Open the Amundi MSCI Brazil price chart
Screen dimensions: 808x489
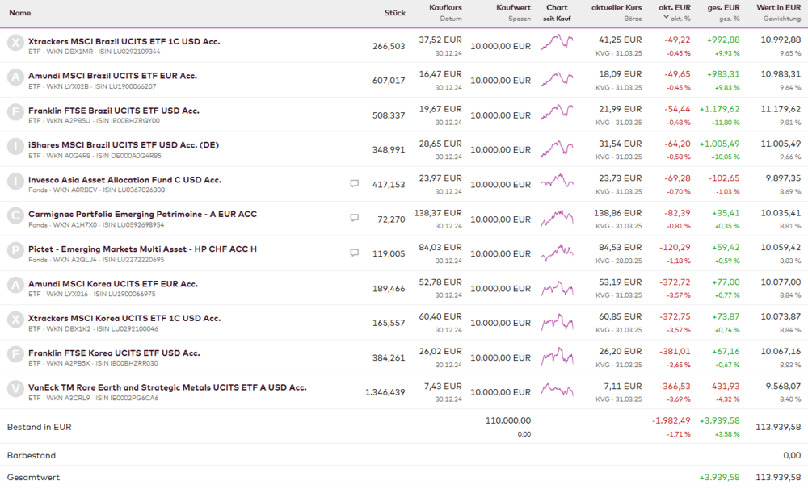(557, 80)
